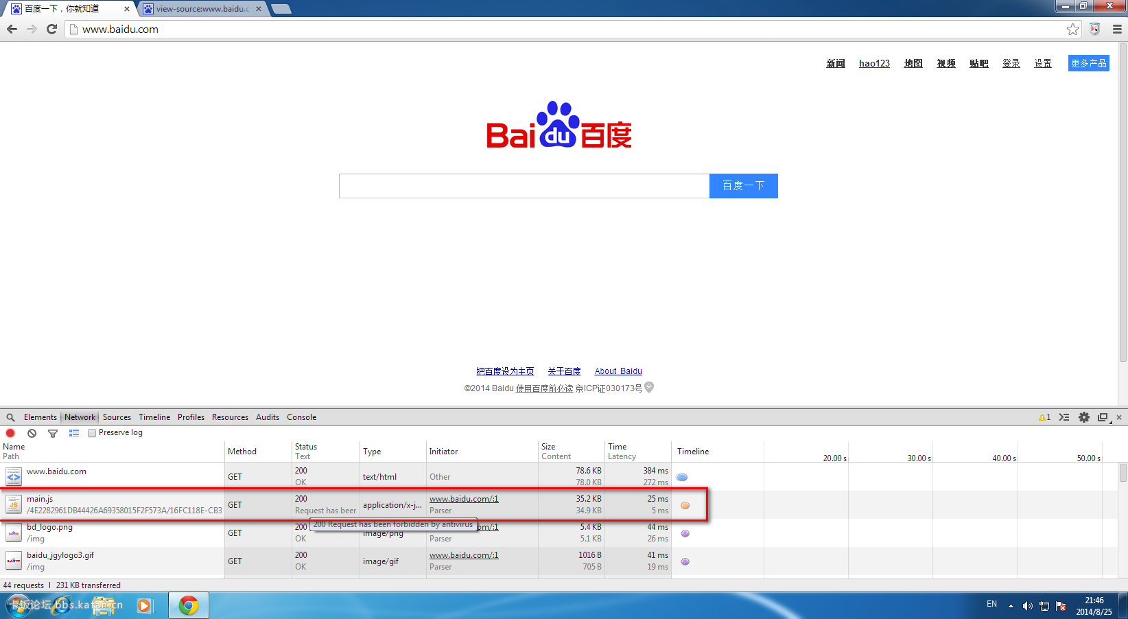Open Windows Explorer from the taskbar
Viewport: 1128px width, 619px height.
pyautogui.click(x=104, y=605)
